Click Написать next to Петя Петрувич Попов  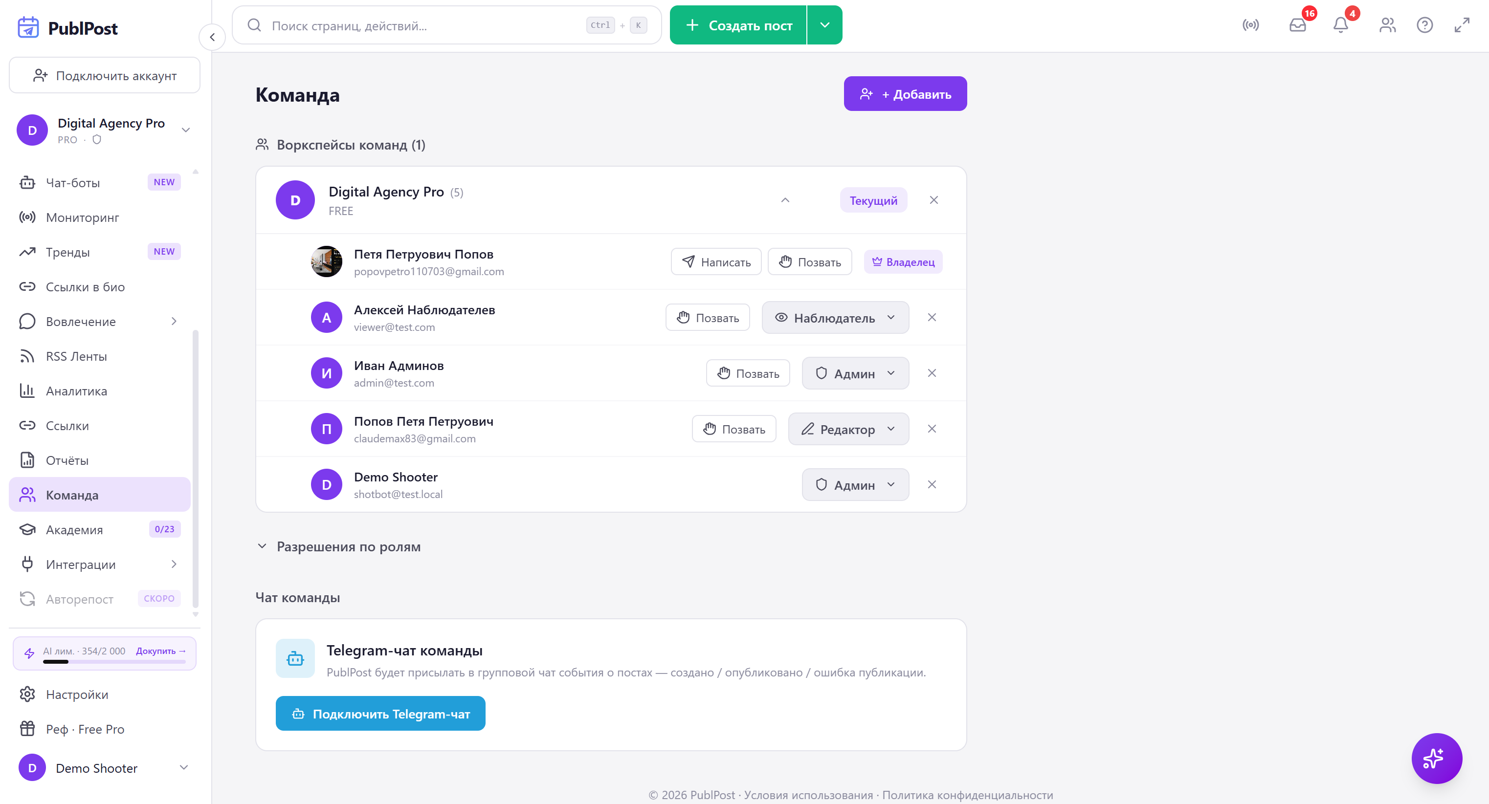tap(716, 261)
